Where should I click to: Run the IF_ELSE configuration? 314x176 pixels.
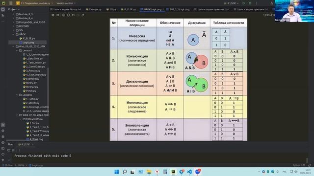[244, 3]
